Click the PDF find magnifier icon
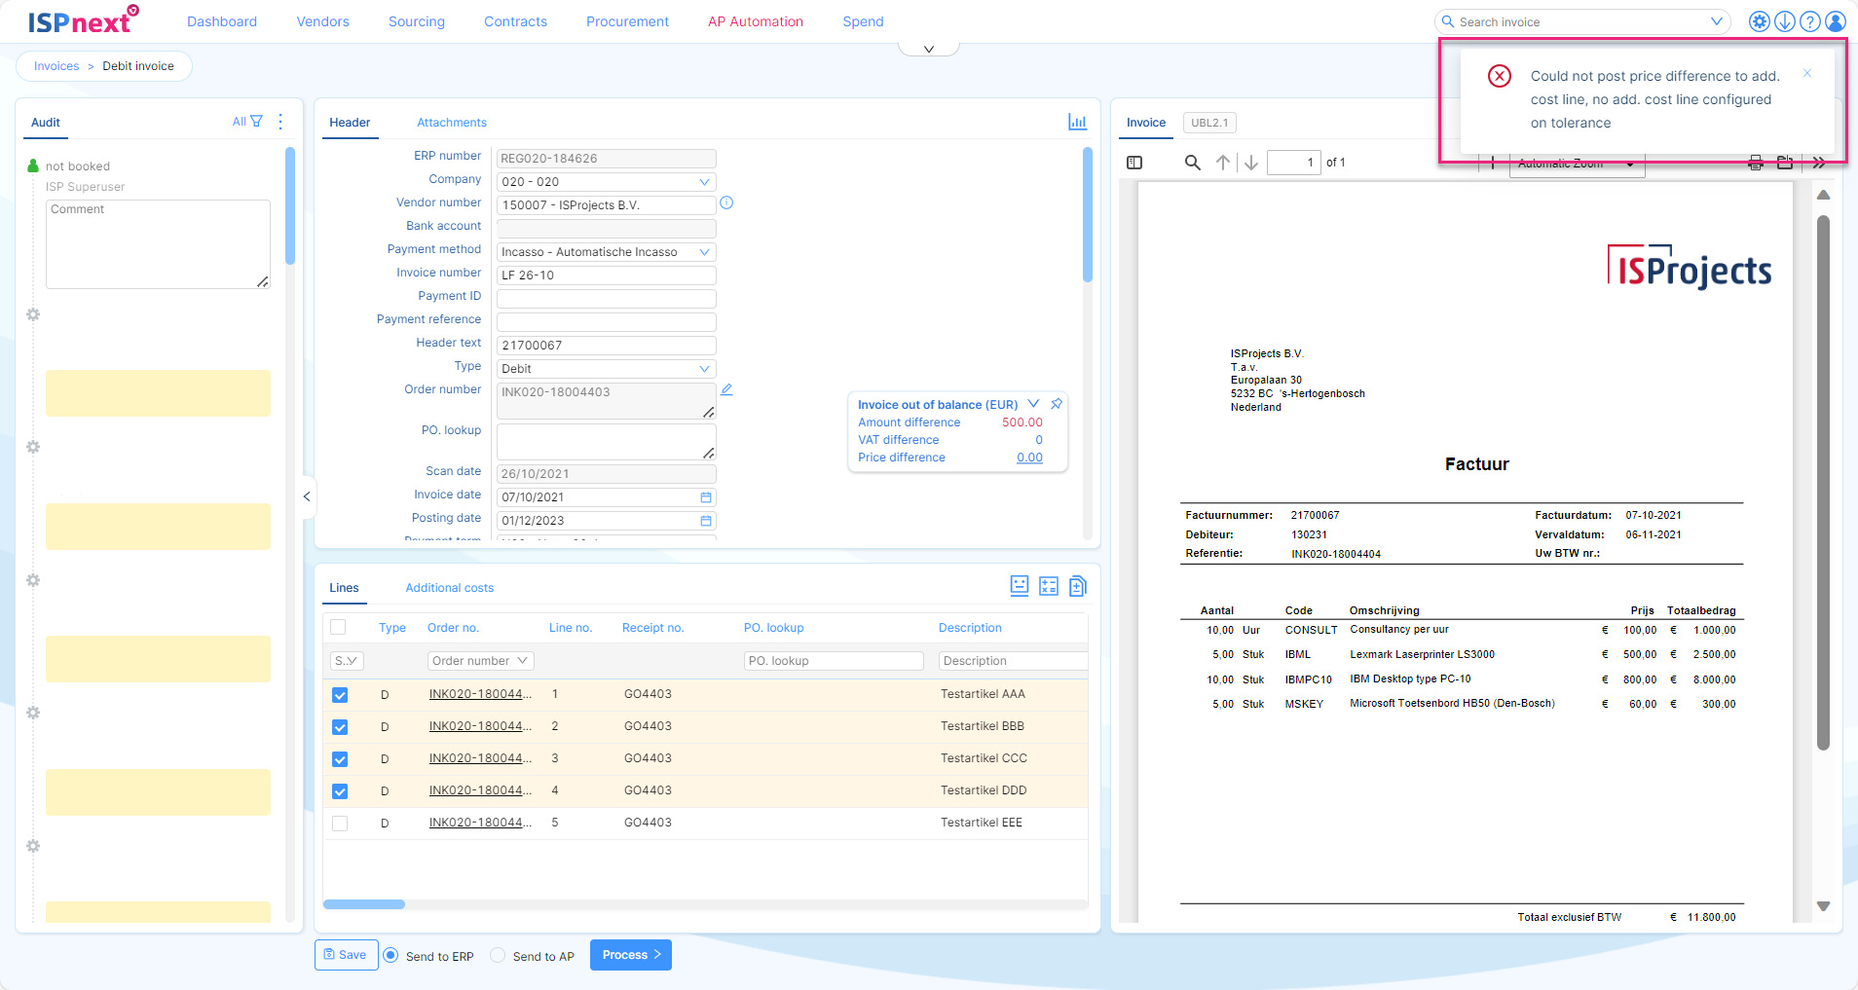This screenshot has width=1858, height=990. tap(1192, 163)
